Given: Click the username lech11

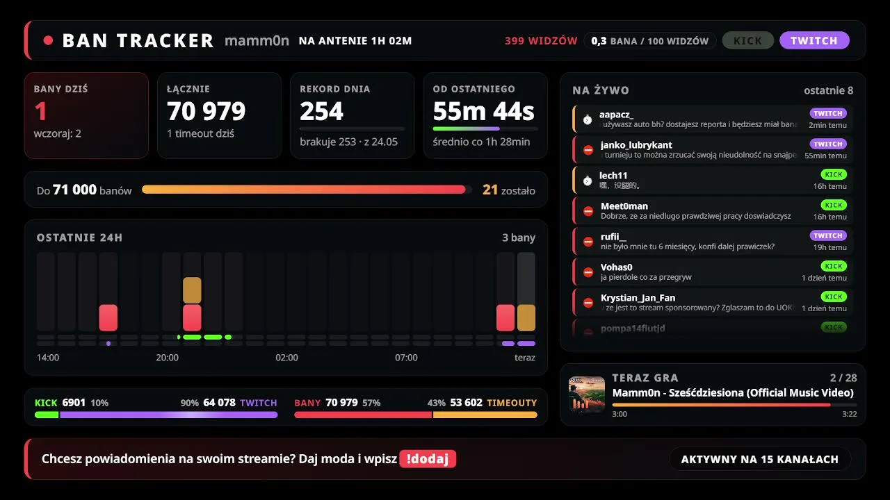Looking at the screenshot, I should (x=613, y=176).
